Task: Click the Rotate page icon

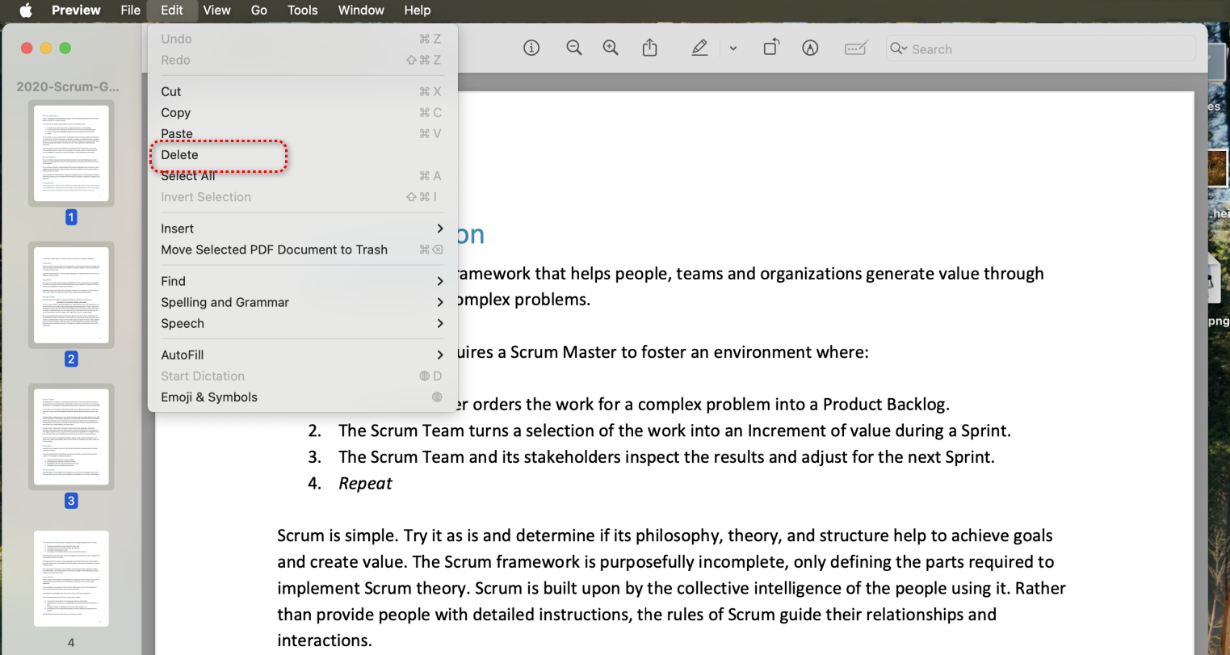Action: coord(770,48)
